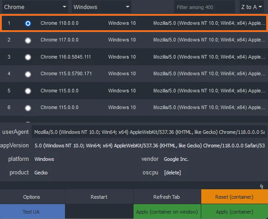Image resolution: width=268 pixels, height=219 pixels.
Task: Open Options
Action: (32, 196)
